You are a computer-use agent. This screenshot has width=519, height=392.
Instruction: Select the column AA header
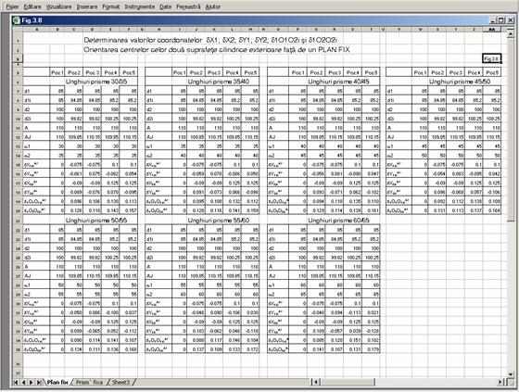pos(491,30)
